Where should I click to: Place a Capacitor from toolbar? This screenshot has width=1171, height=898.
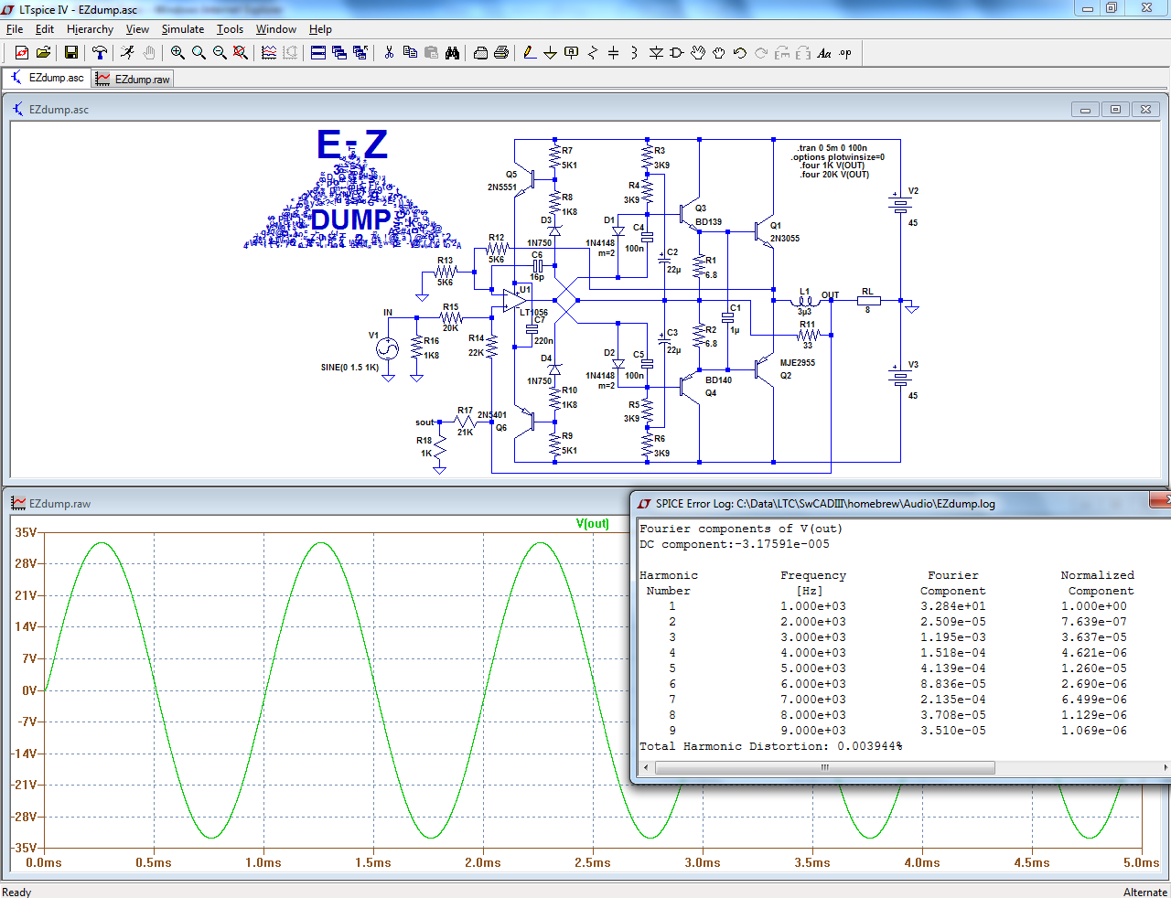(x=614, y=53)
